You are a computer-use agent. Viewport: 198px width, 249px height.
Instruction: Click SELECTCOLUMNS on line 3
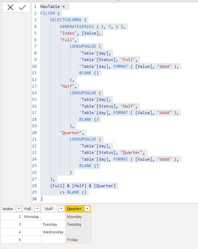point(66,20)
